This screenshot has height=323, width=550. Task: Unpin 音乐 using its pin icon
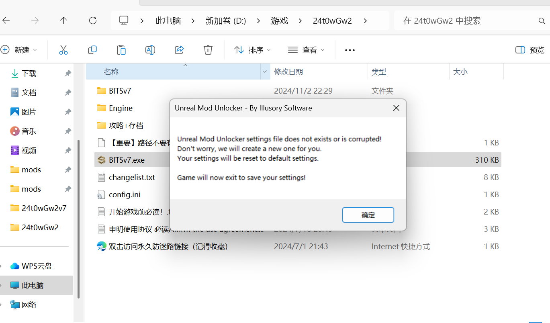(x=68, y=131)
